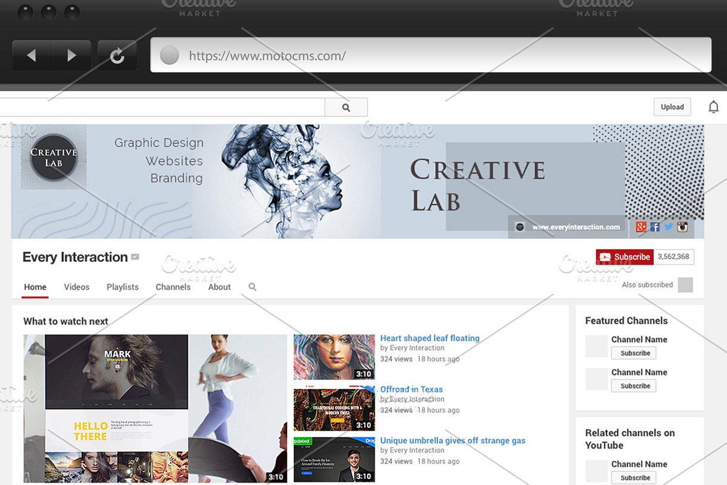The width and height of the screenshot is (727, 485).
Task: Click the 3,562,368 subscriber count
Action: [673, 257]
